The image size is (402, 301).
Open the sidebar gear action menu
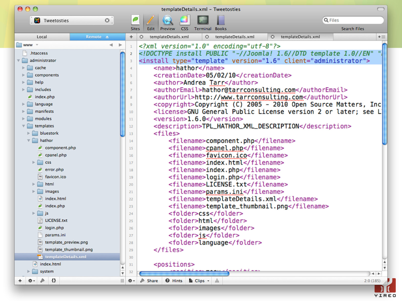(31, 281)
